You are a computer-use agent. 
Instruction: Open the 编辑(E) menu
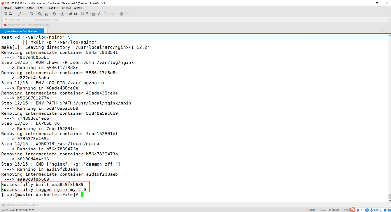19,8
